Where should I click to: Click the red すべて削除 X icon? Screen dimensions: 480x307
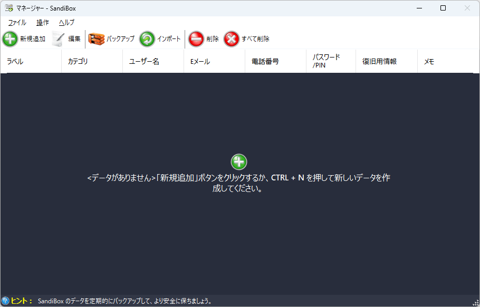(232, 39)
